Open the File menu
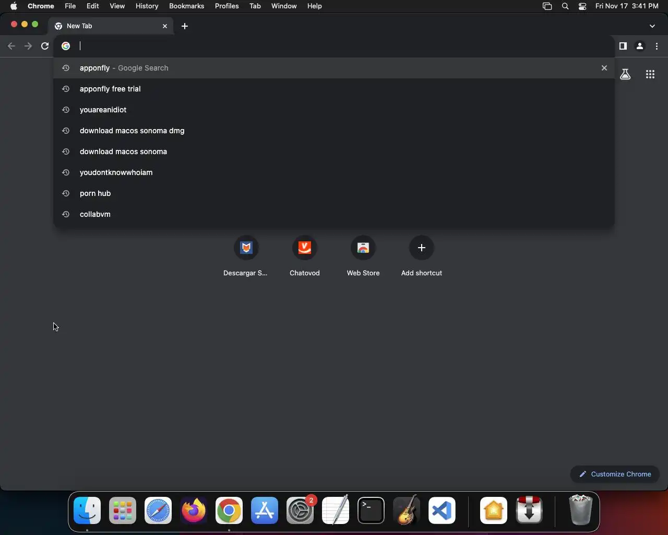Screen dimensions: 668x535 70,6
